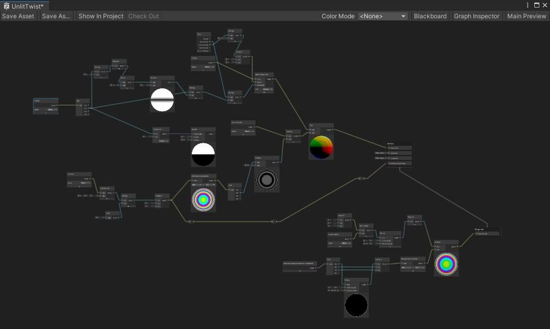Screen dimensions: 550x329
Task: Click the half black-white circle preview
Action: click(204, 154)
